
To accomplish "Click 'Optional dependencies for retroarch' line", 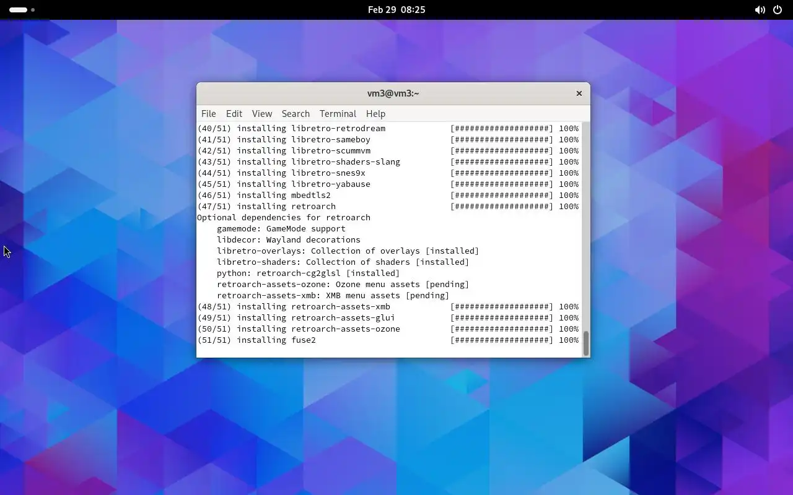I will pyautogui.click(x=284, y=218).
